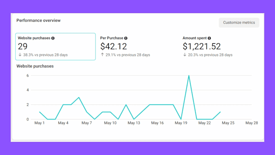Click the 29 purchases count
The height and width of the screenshot is (155, 275).
[23, 47]
